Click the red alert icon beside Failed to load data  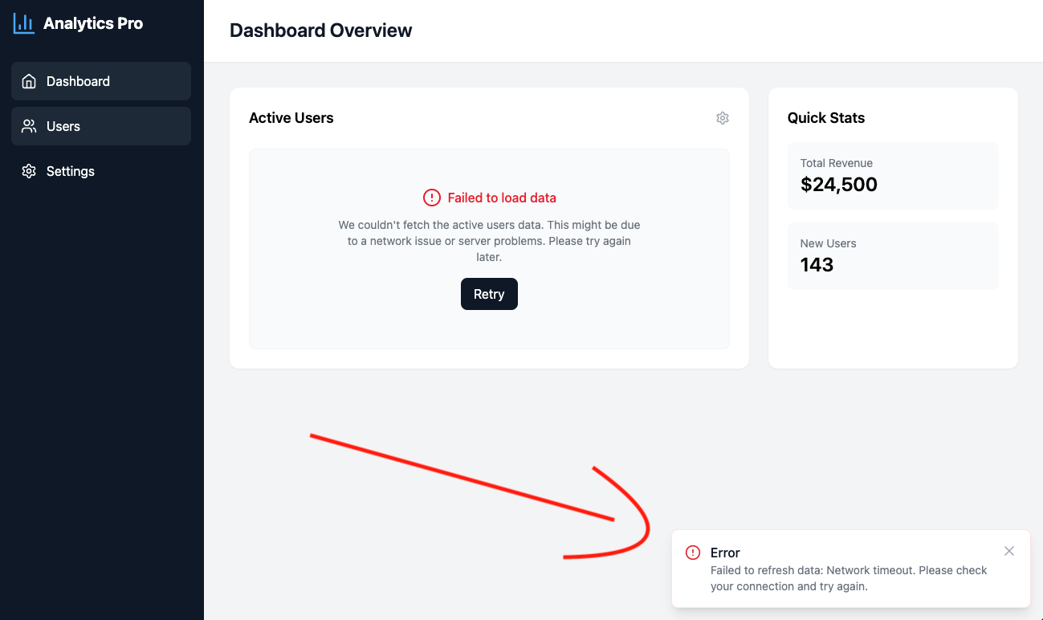[x=432, y=198]
